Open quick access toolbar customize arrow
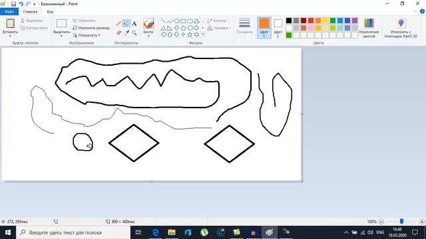The height and width of the screenshot is (239, 426). tap(34, 4)
